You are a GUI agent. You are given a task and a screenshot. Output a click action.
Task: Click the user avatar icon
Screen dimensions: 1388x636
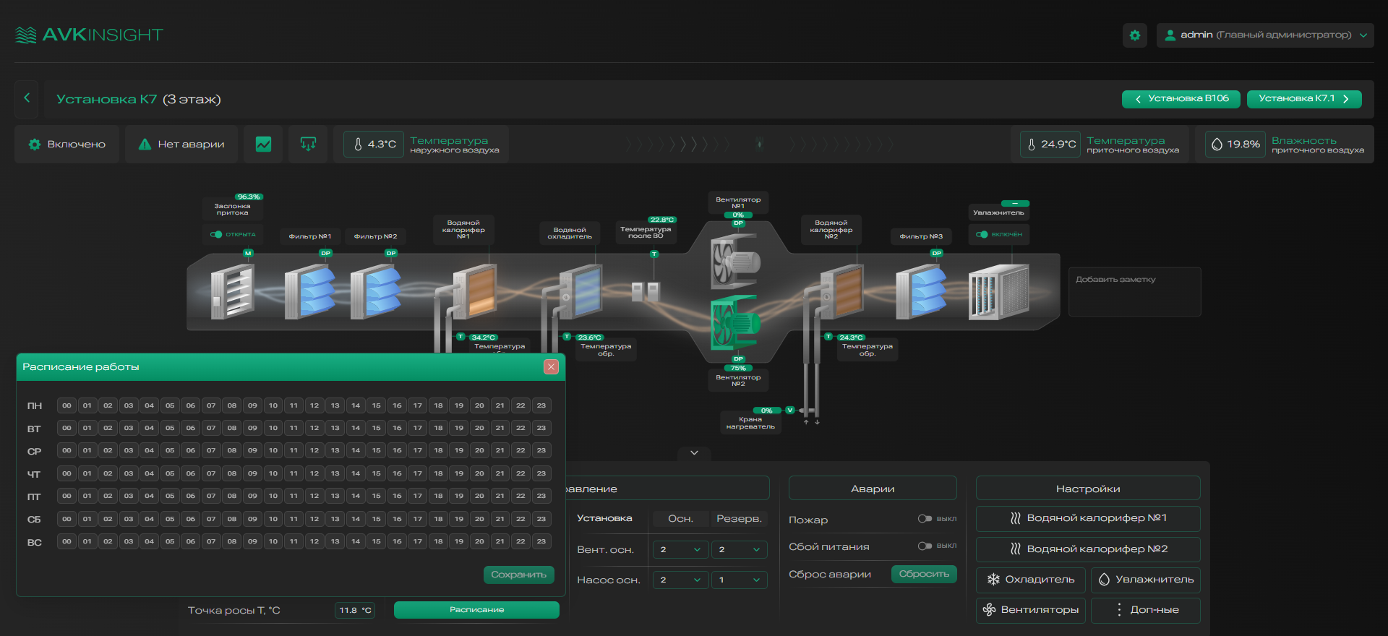[x=1170, y=35]
